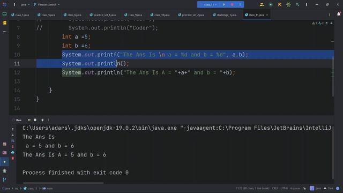
Task: Click the warnings indicator in editor corner
Action: coord(315,23)
